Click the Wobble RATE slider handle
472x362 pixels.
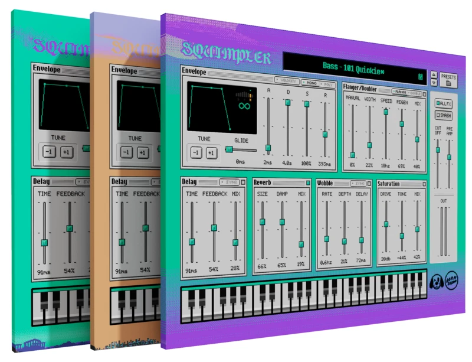327,239
